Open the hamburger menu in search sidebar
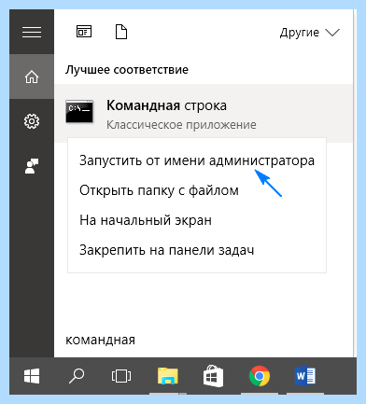The width and height of the screenshot is (366, 404). 32,33
